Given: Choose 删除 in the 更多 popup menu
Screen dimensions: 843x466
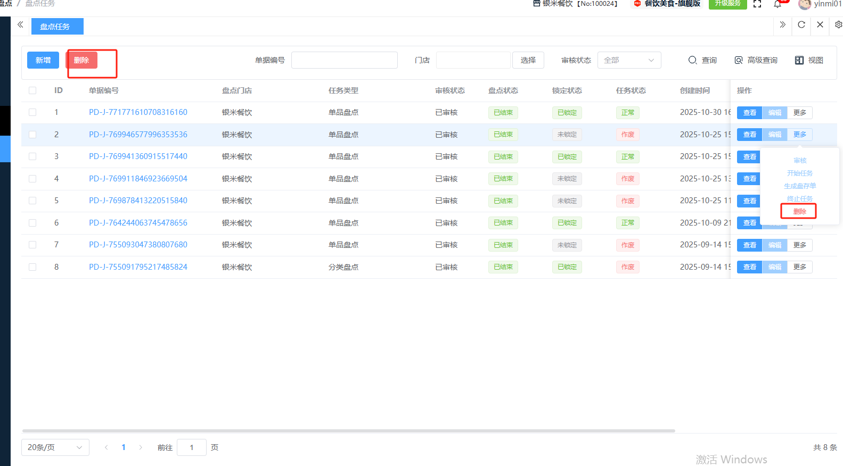Looking at the screenshot, I should tap(799, 212).
